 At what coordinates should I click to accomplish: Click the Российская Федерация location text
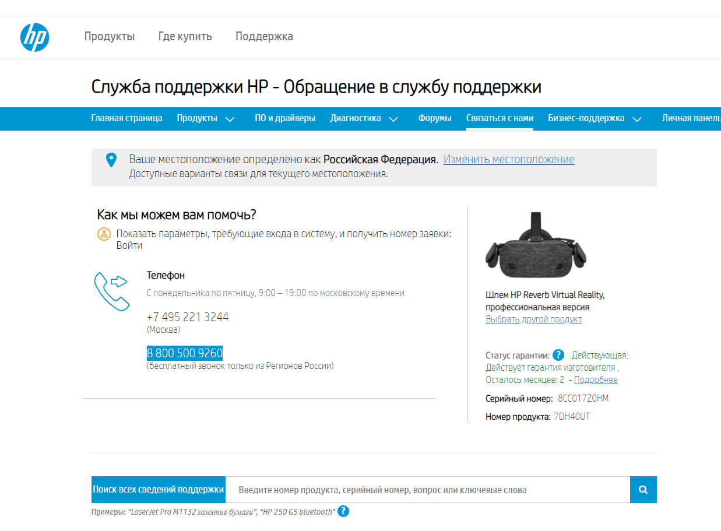[380, 160]
